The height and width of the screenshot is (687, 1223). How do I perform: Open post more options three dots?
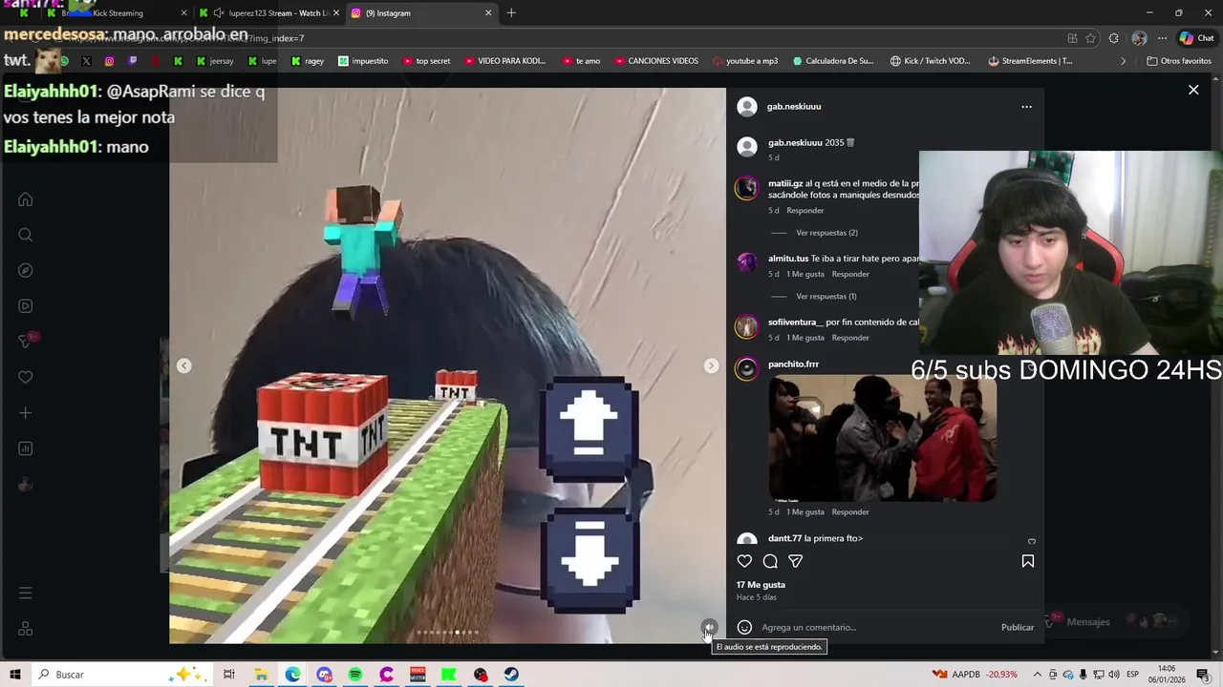pos(1026,107)
